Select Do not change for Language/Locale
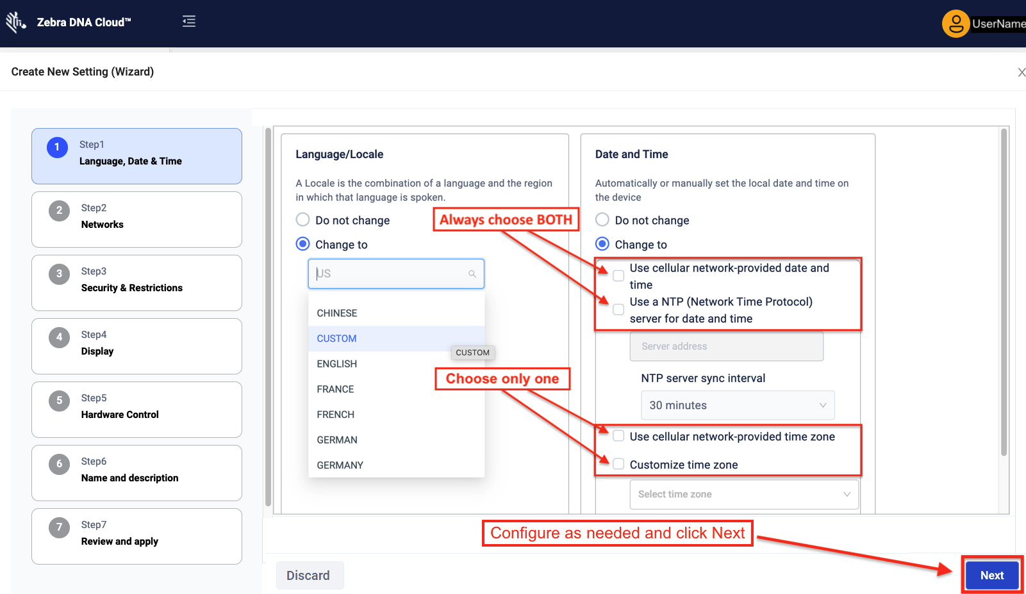The image size is (1026, 594). (303, 220)
